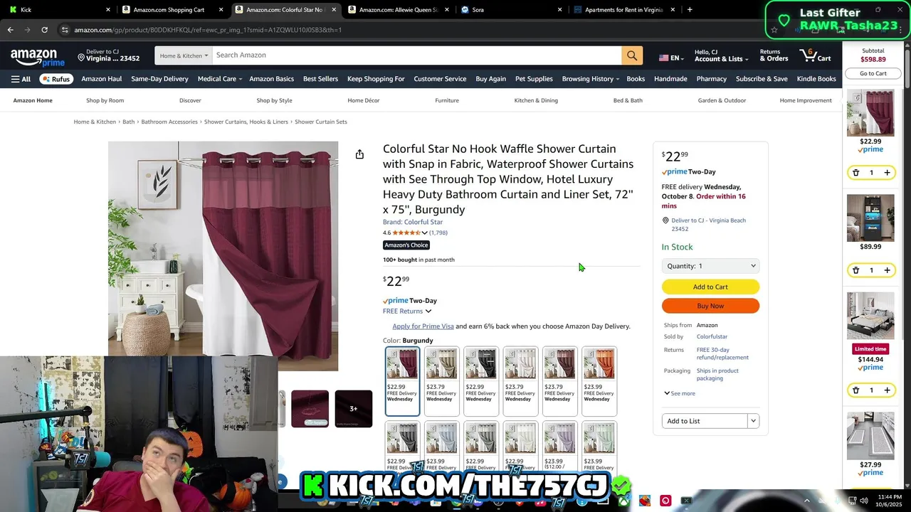
Task: Expand the FREE Returns chevron
Action: (428, 311)
